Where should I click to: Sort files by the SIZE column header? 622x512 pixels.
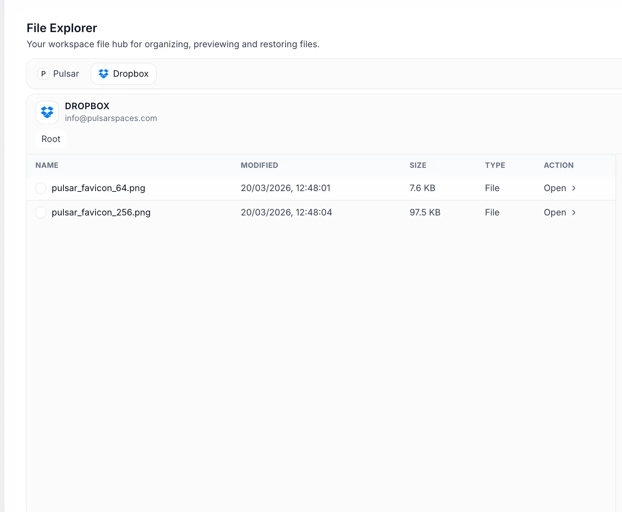tap(418, 165)
